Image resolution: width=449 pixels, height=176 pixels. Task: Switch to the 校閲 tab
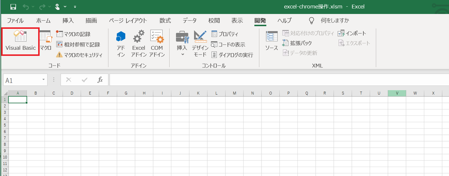coord(214,20)
